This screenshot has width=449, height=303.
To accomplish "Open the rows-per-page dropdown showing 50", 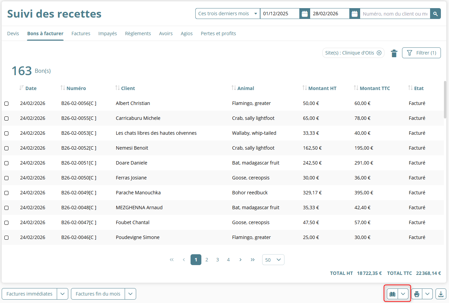I will [273, 260].
